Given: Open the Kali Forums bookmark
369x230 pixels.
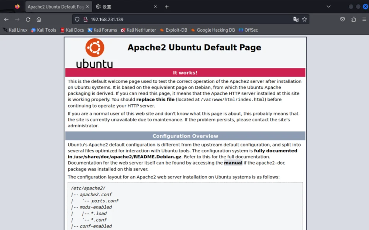Looking at the screenshot, I should tap(102, 30).
